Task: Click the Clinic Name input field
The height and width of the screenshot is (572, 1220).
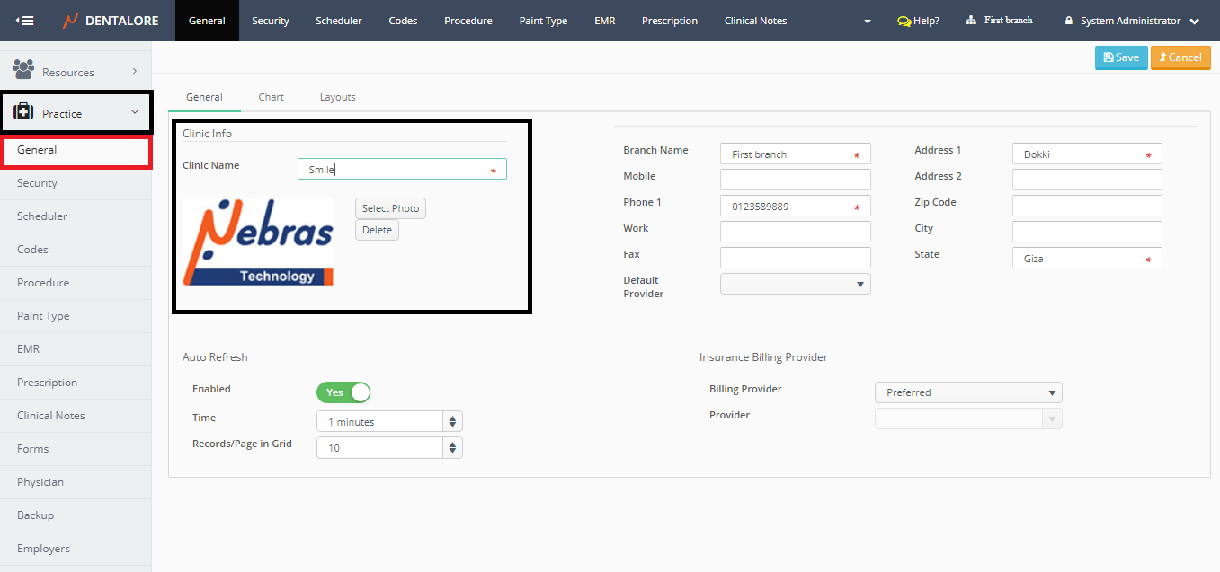Action: coord(396,170)
